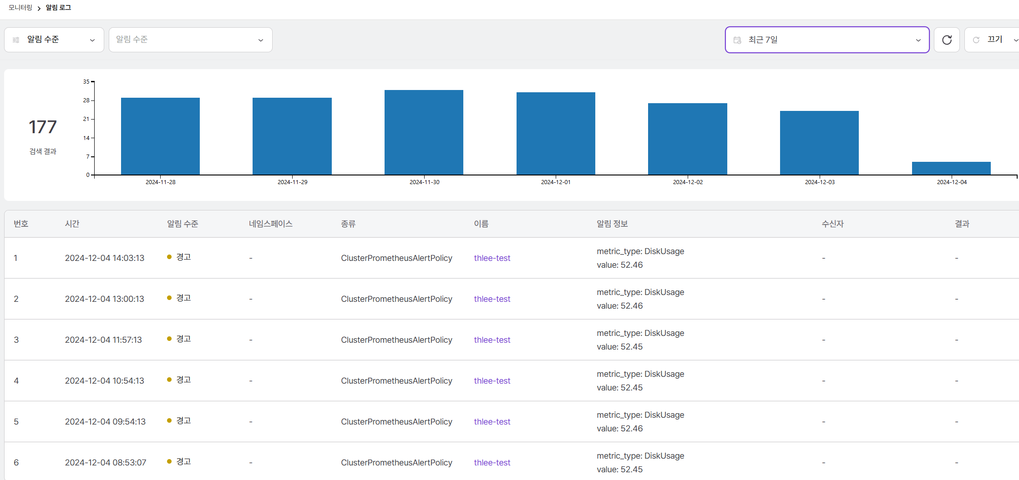The image size is (1019, 480).
Task: Go to 모니터링 breadcrumb
Action: (20, 8)
